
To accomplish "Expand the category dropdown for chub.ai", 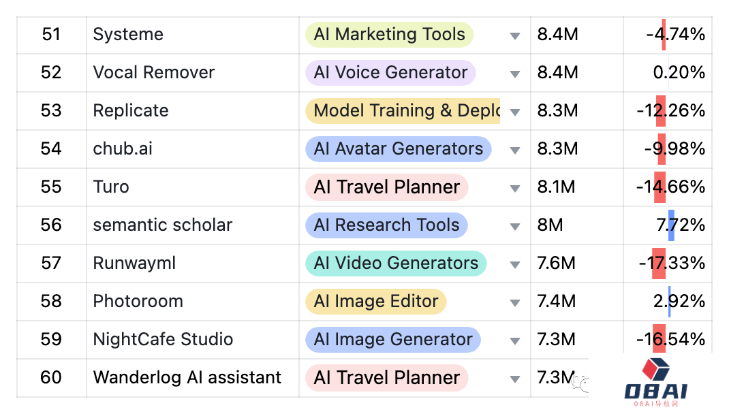I will tap(514, 150).
